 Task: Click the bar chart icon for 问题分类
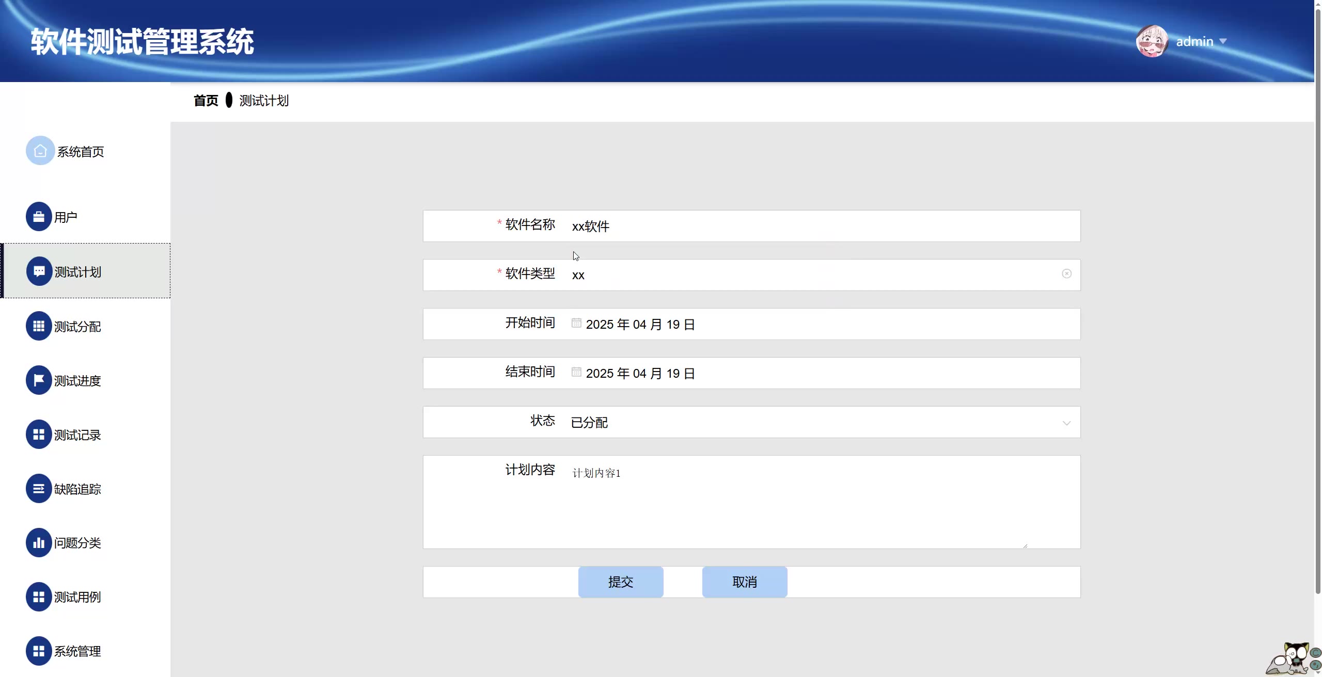click(x=39, y=543)
